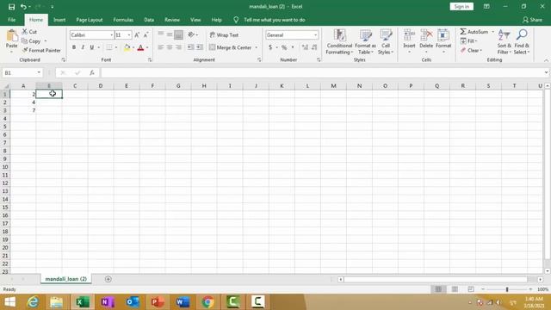
Task: Click the Save icon in quick access toolbar
Action: (x=11, y=7)
